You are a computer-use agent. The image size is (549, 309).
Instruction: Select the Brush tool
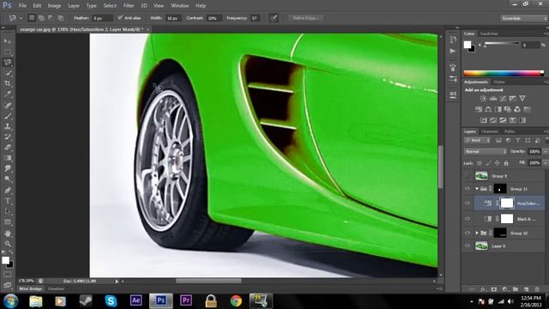(8, 116)
